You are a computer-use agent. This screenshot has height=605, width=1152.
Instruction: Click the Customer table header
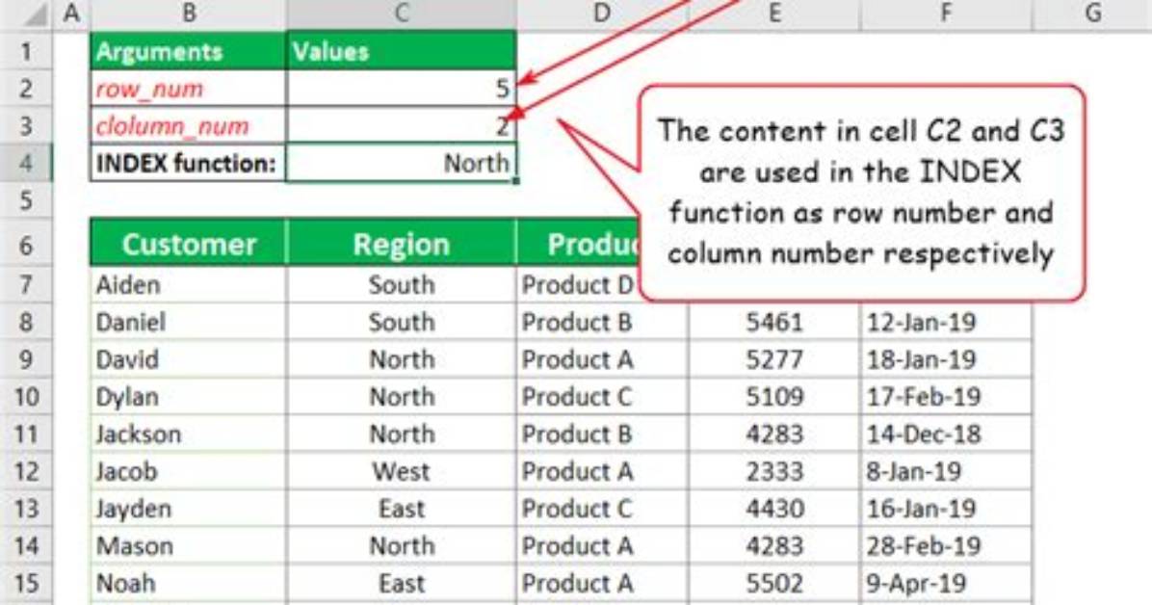pyautogui.click(x=188, y=243)
